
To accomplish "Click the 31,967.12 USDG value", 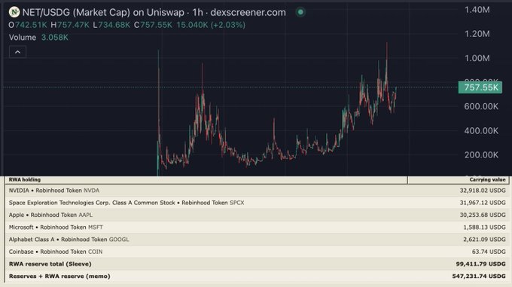I will [x=483, y=203].
